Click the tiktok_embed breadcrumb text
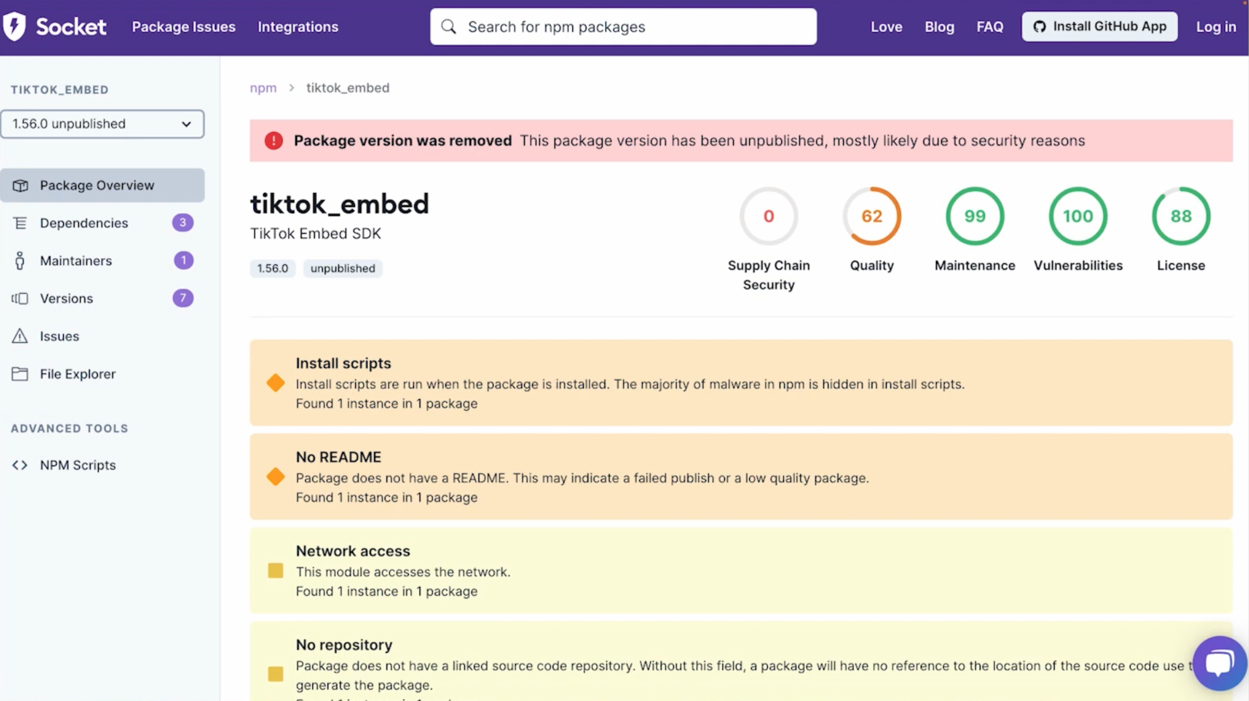The width and height of the screenshot is (1249, 701). point(348,88)
